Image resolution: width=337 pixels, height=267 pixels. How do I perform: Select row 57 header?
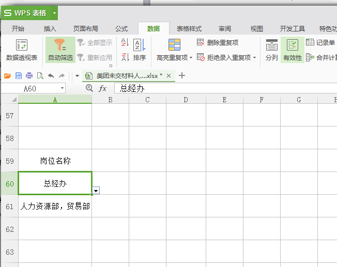[10, 116]
